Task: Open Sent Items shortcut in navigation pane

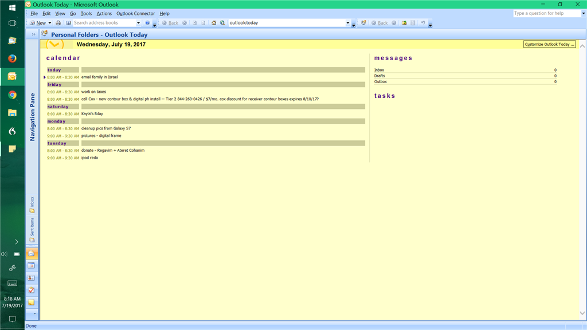Action: coord(32,230)
